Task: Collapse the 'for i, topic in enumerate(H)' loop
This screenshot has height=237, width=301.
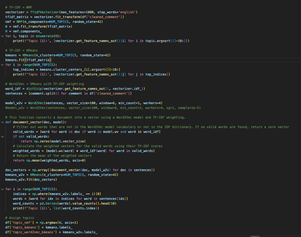Action: tap(2, 36)
